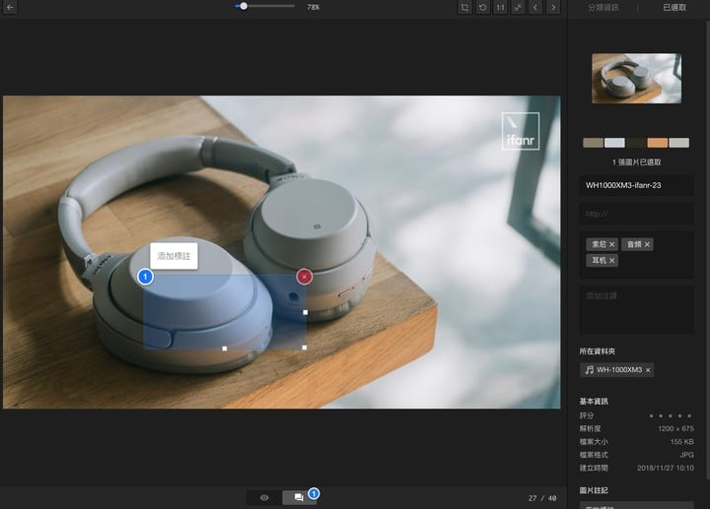This screenshot has height=509, width=710.
Task: Toggle the eye preview mode button
Action: pos(264,498)
